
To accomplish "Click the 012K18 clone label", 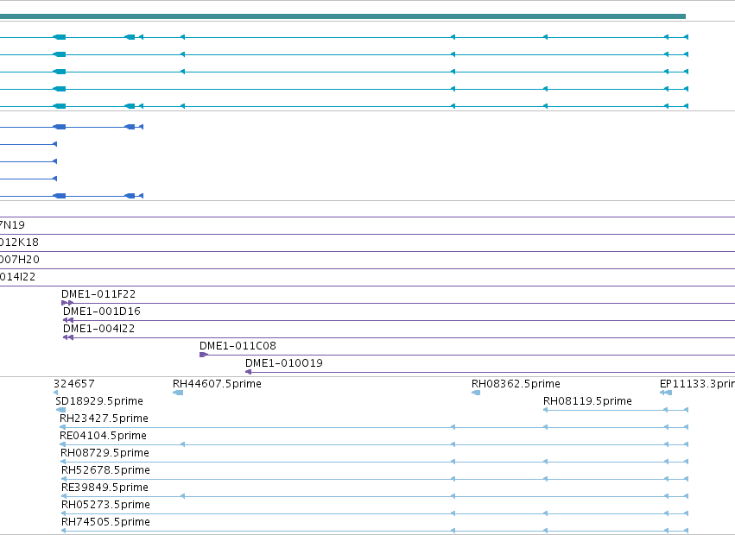I will point(19,242).
